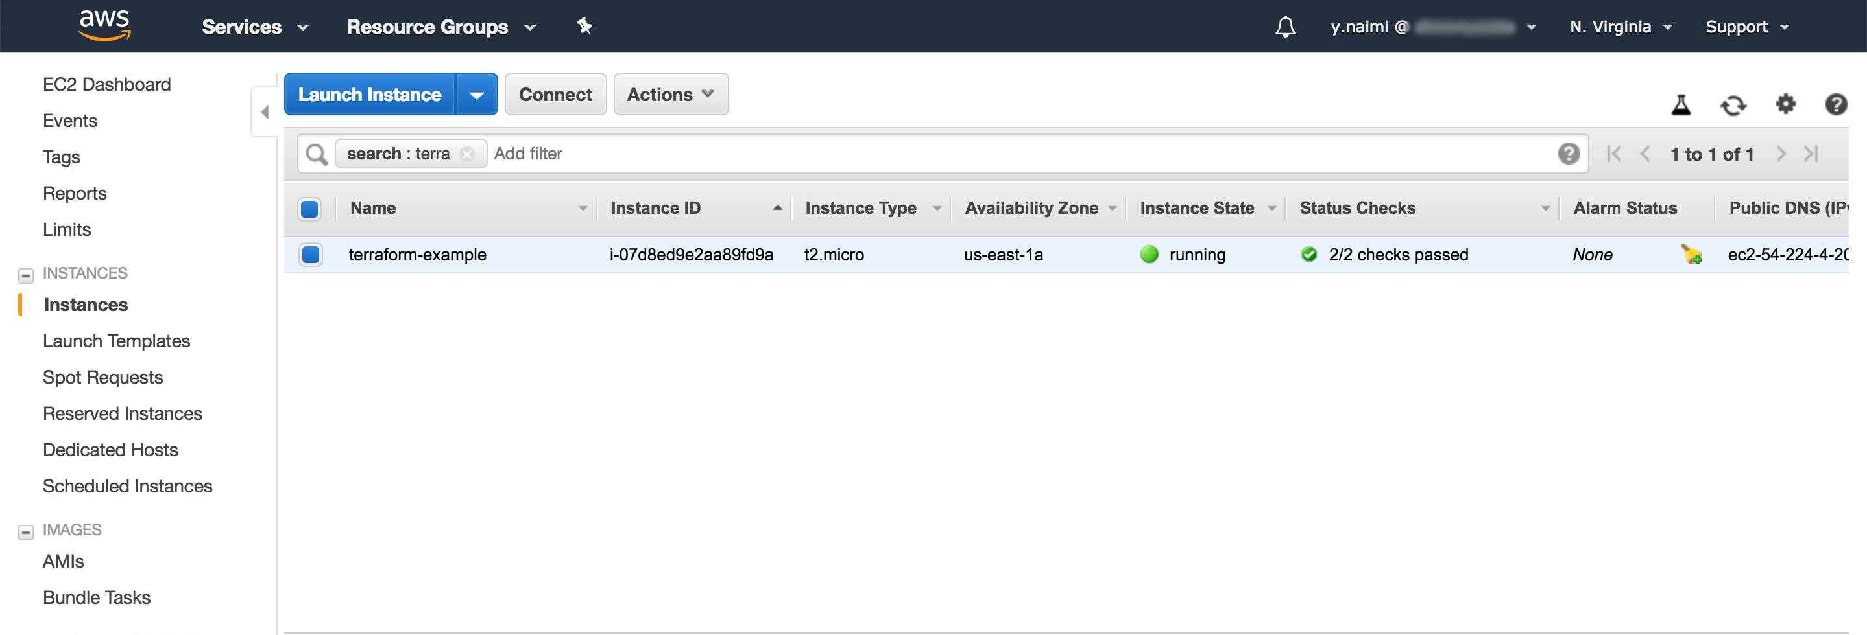
Task: Open Bundle Tasks in sidebar
Action: [x=97, y=597]
